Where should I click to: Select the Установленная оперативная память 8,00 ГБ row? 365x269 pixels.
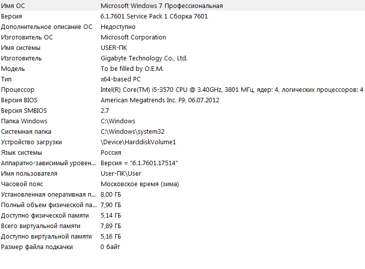(182, 194)
